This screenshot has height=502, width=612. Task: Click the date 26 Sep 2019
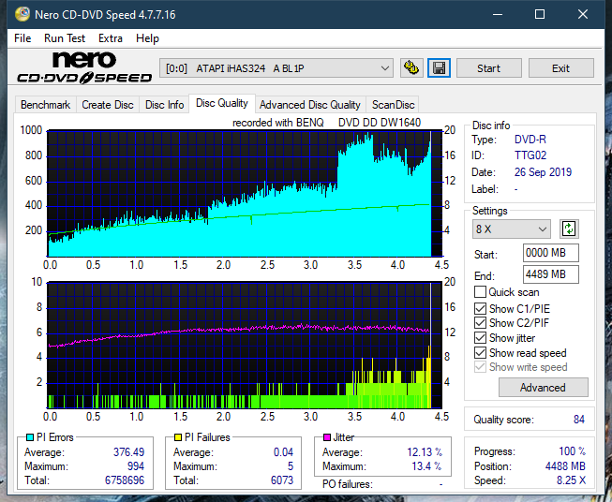tap(543, 172)
